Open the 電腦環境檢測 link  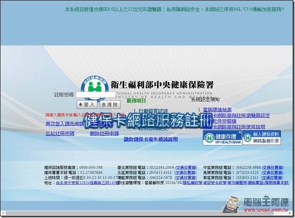[217, 110]
